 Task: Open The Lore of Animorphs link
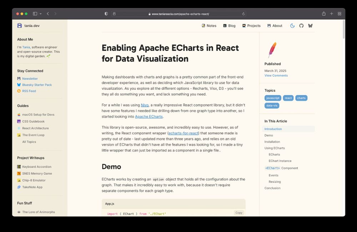coord(39,212)
